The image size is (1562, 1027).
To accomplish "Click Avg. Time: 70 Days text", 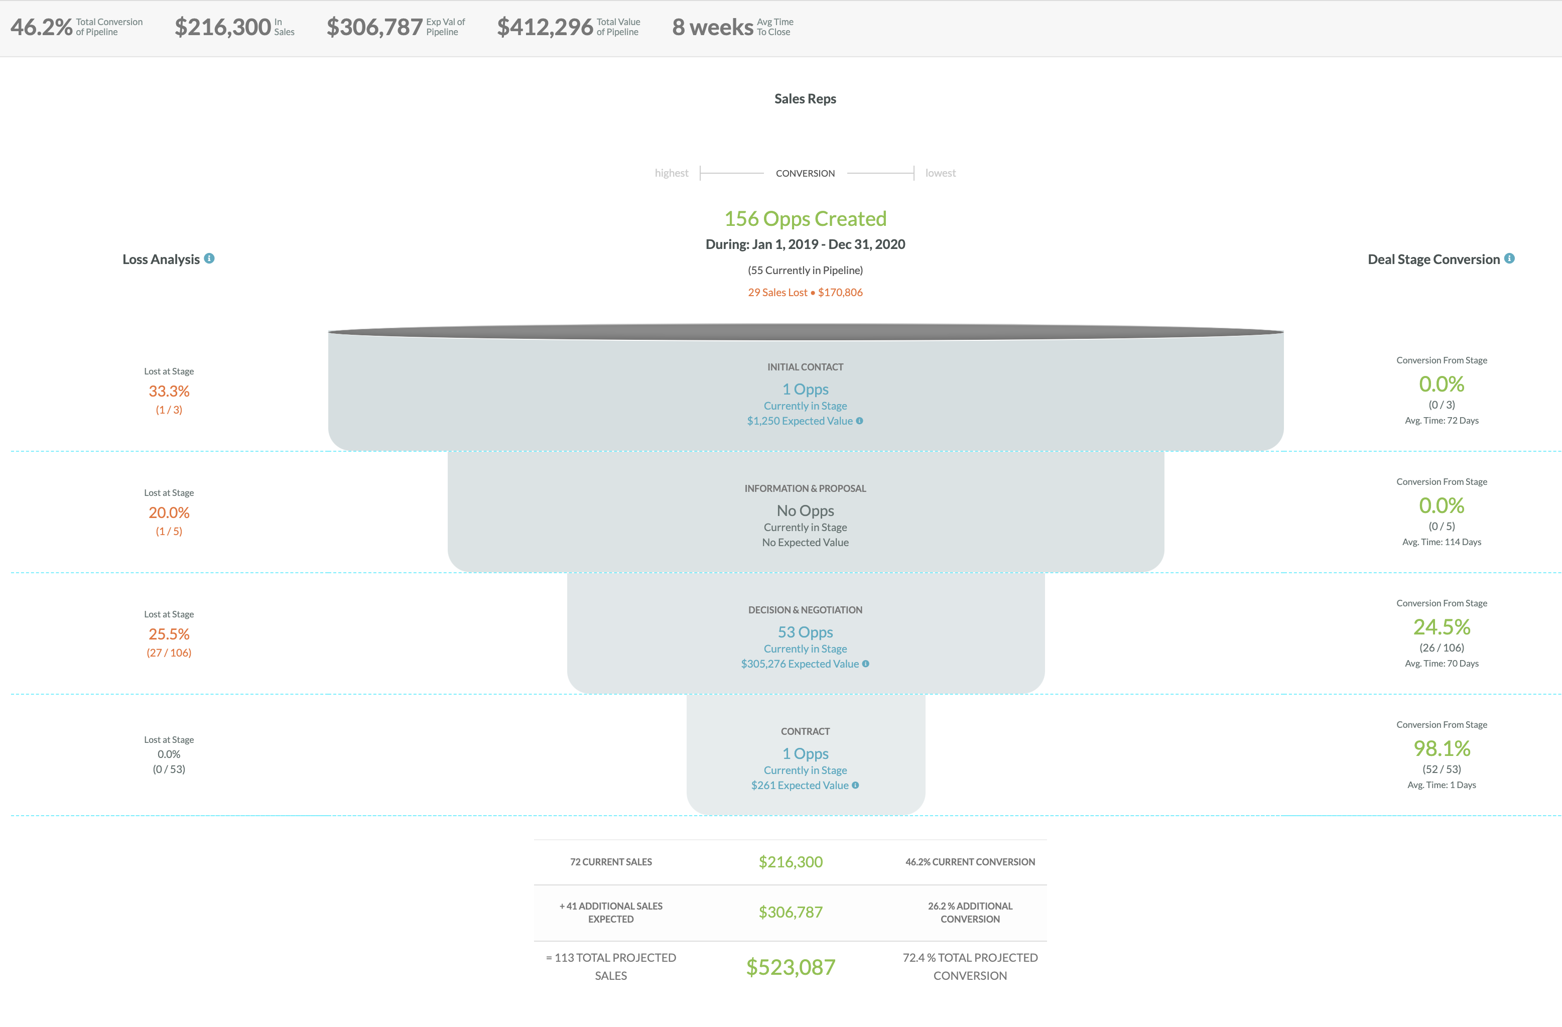I will click(1442, 664).
